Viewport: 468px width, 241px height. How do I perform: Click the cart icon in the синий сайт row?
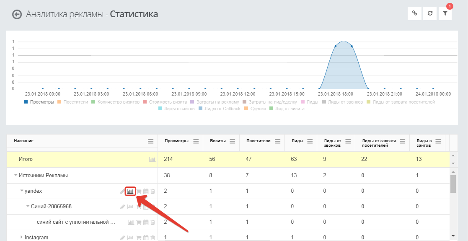139,222
